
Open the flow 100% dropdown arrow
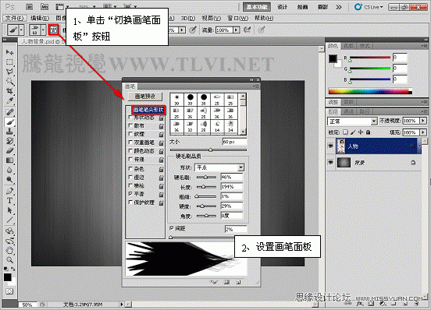pyautogui.click(x=237, y=30)
